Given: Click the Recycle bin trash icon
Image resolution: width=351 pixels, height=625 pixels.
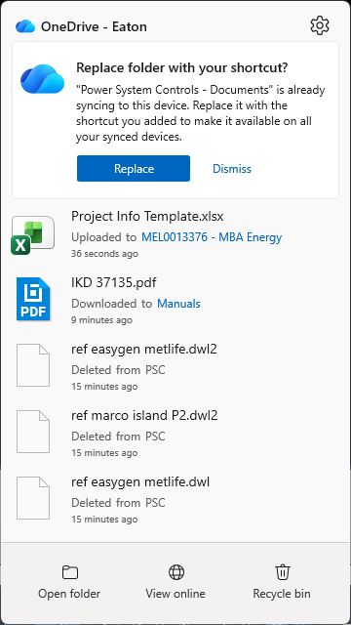Looking at the screenshot, I should tap(282, 572).
